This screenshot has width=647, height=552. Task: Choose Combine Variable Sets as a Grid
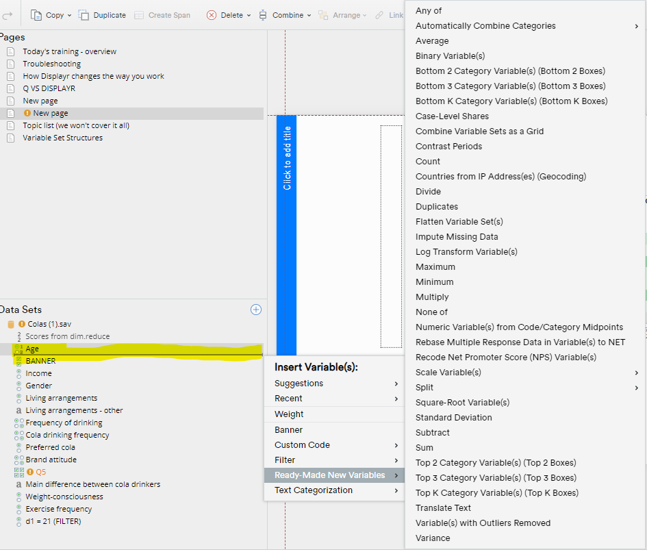479,131
